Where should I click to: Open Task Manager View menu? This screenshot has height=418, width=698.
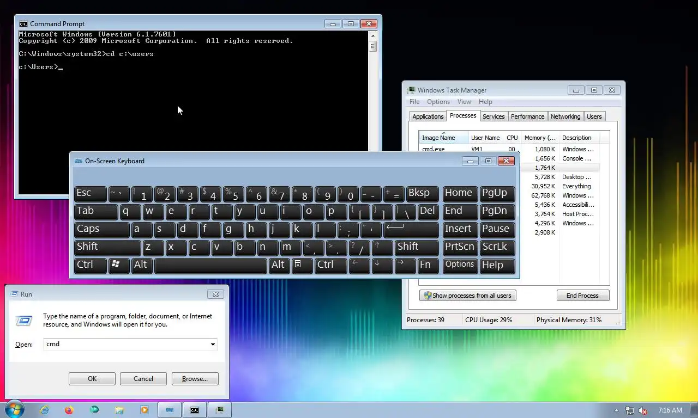(x=464, y=102)
